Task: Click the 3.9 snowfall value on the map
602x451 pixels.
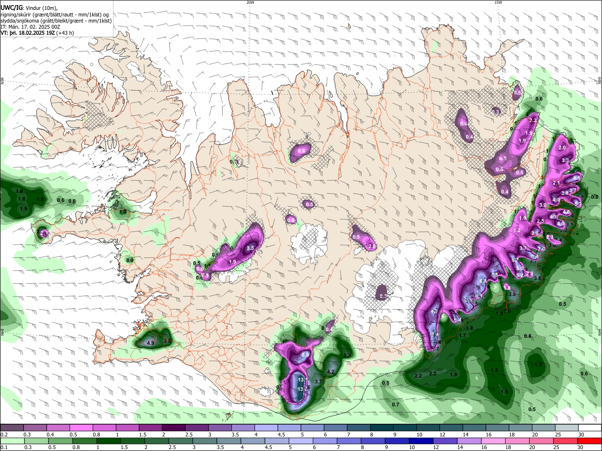Action: point(535,233)
